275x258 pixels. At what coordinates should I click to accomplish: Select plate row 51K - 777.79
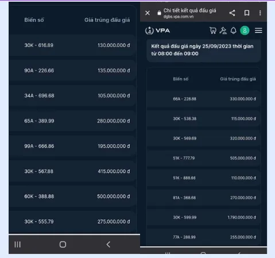tap(204, 158)
